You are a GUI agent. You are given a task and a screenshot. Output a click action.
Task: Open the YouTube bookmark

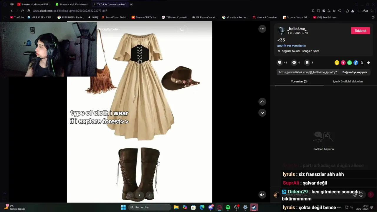(17, 17)
